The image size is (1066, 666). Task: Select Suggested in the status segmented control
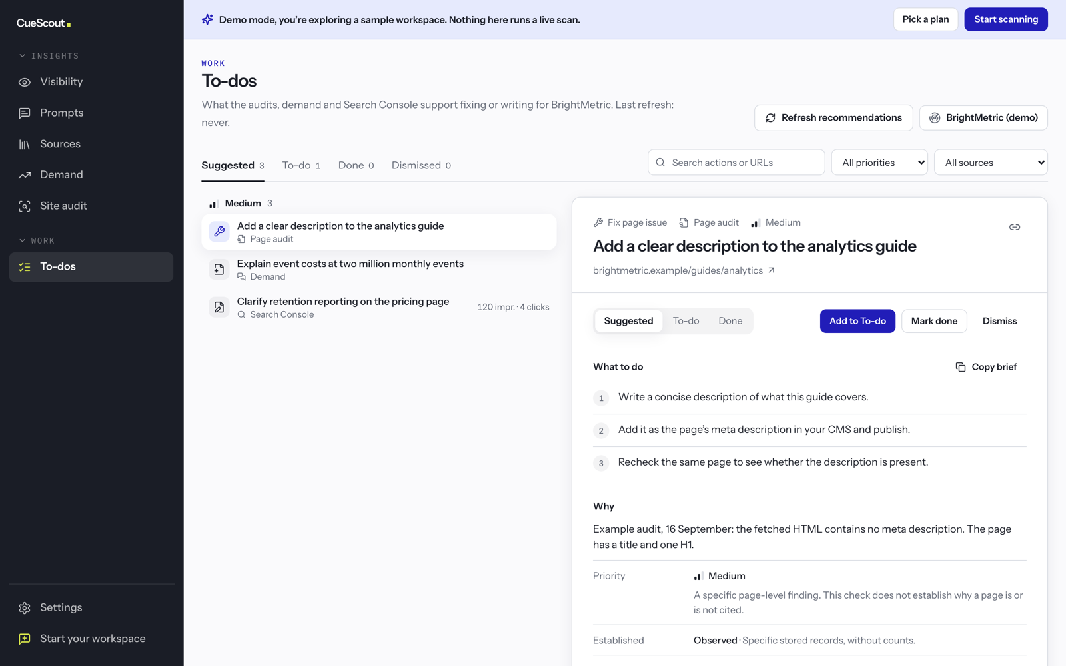coord(628,321)
